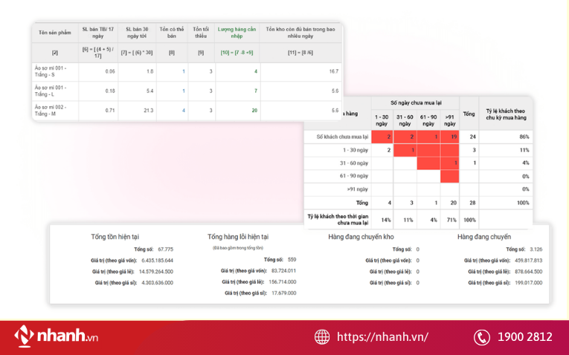Select the green 'Lượng hàng cần nhập' header

(x=237, y=33)
